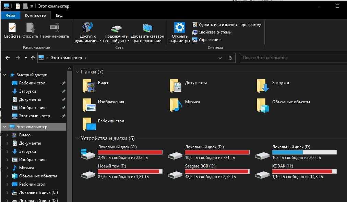347x202 pixels.
Task: Open the Seagate_3GB (G:) drive
Action: [x=175, y=173]
